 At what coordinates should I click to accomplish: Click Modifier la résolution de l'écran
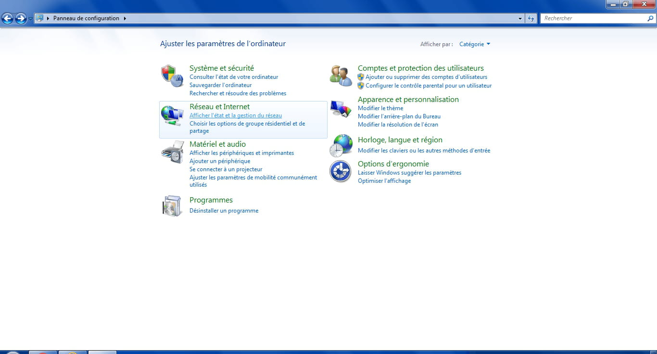point(398,125)
